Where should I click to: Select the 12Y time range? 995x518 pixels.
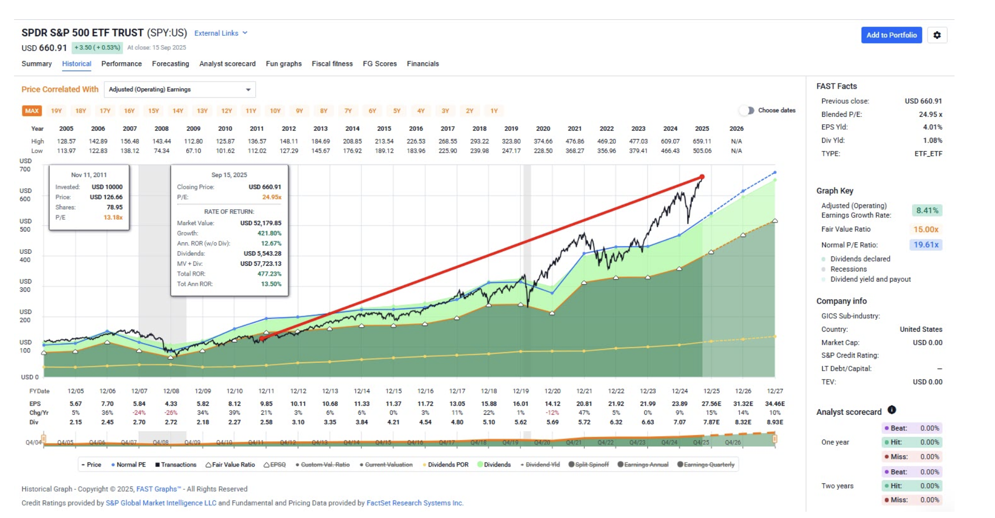pos(227,111)
